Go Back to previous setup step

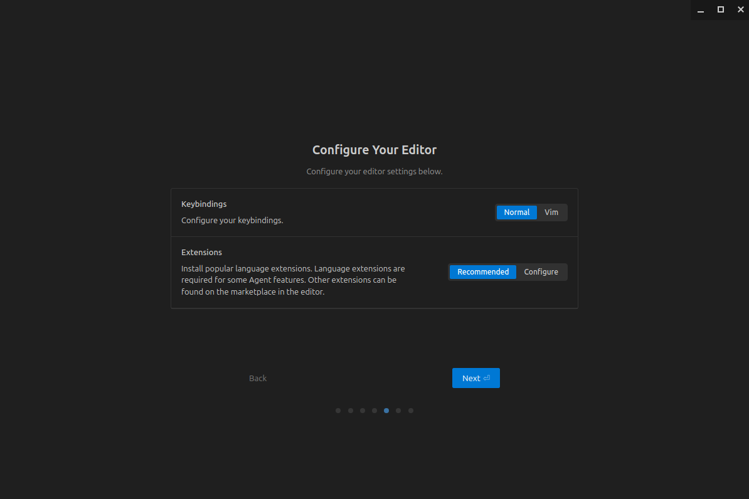point(258,378)
